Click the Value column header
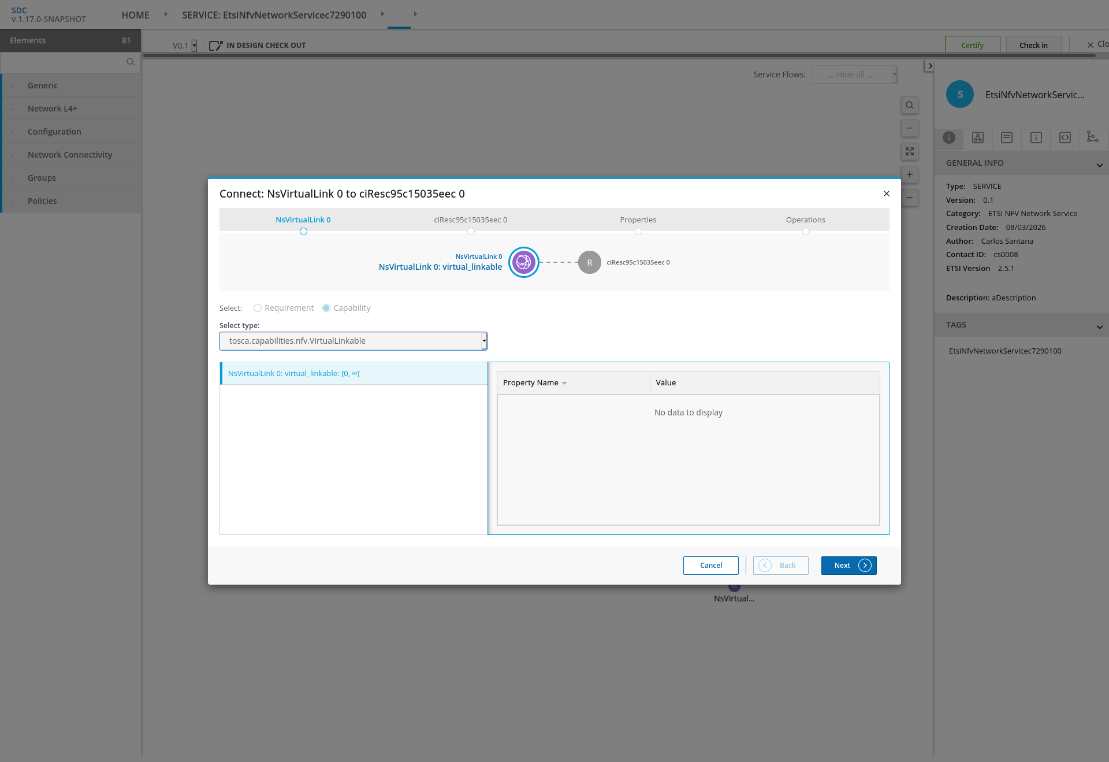1109x762 pixels. (765, 383)
